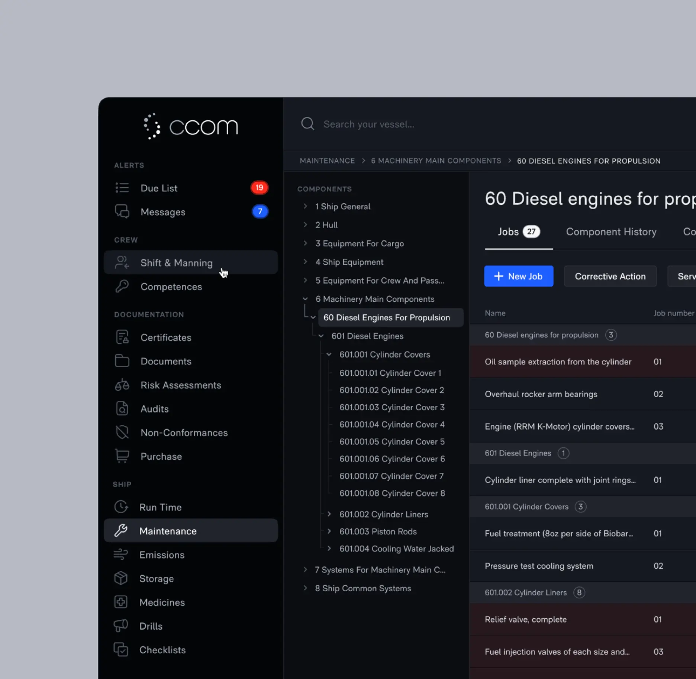
Task: Collapse 601.001 Cylinder Covers
Action: 329,354
